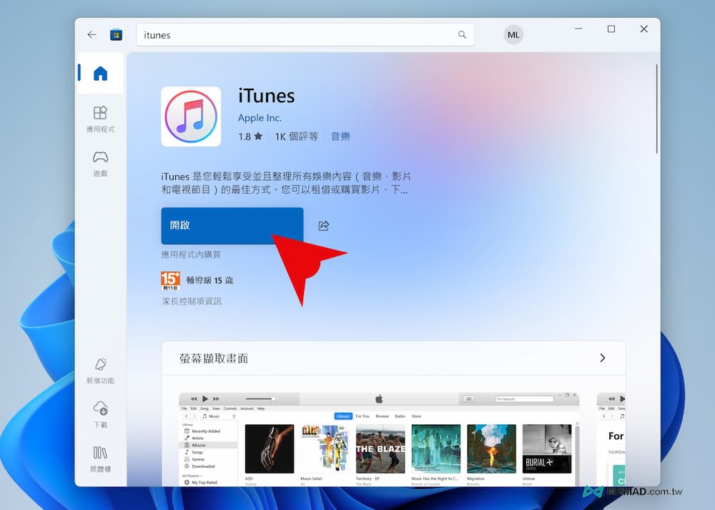
Task: Open What's New (新增功能) in sidebar
Action: coord(100,371)
